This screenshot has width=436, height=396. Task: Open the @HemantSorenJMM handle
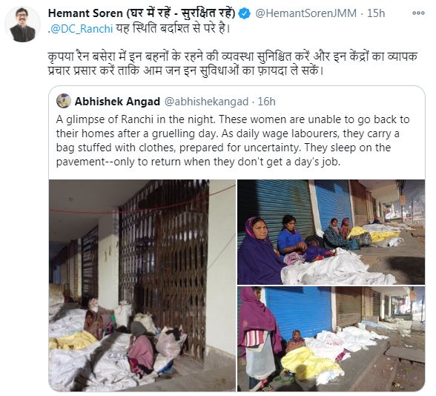click(x=305, y=13)
